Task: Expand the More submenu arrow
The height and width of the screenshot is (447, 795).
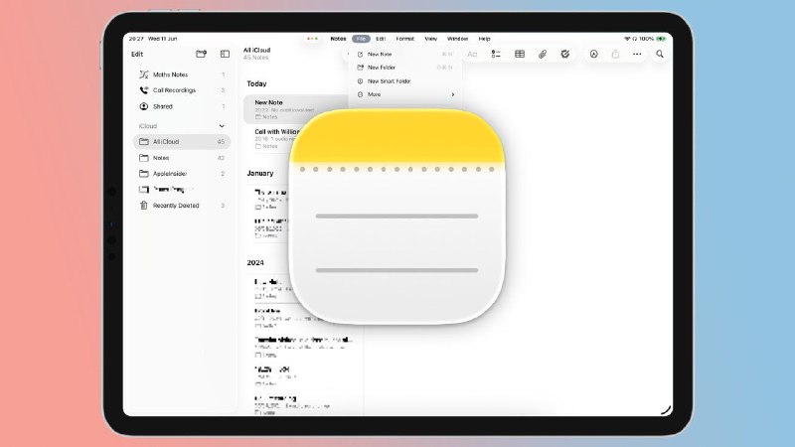Action: [x=453, y=94]
